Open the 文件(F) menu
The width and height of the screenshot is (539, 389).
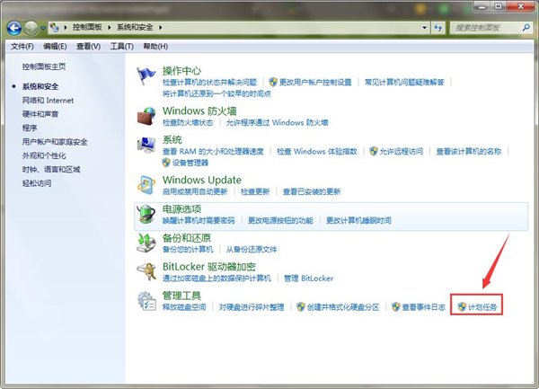point(22,46)
